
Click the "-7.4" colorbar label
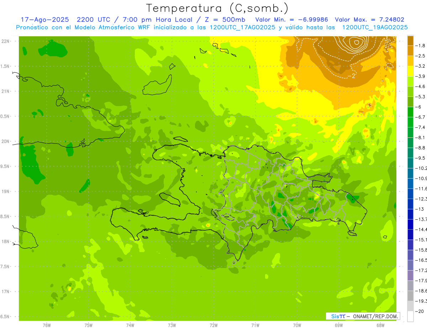tap(421, 127)
